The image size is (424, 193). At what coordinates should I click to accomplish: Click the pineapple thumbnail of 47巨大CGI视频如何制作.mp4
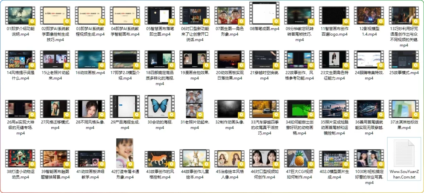point(299,159)
